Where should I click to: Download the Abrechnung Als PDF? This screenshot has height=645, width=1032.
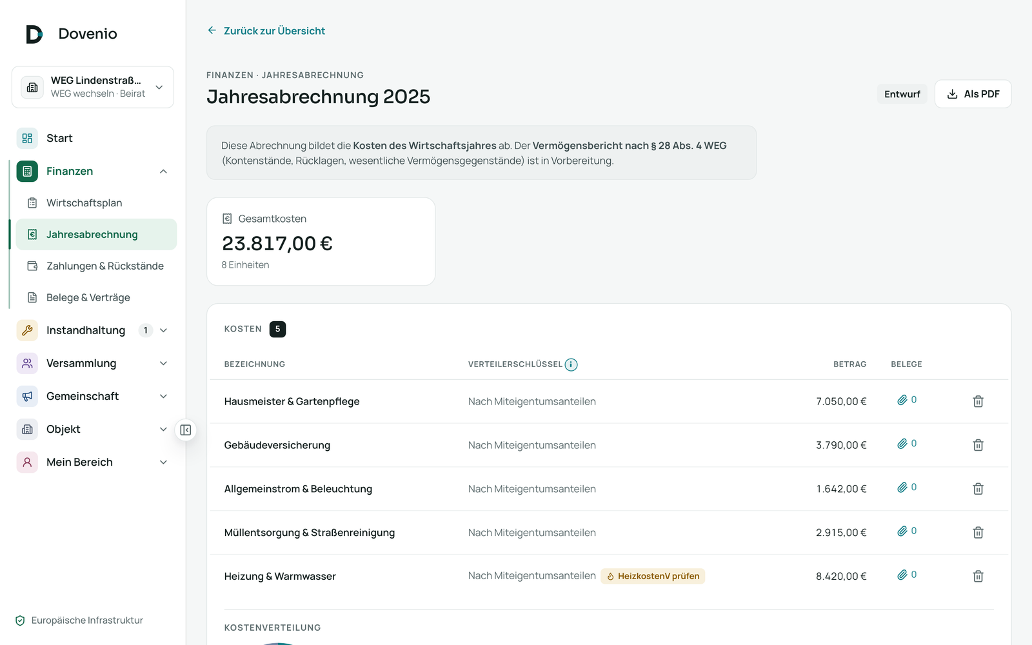pos(973,94)
